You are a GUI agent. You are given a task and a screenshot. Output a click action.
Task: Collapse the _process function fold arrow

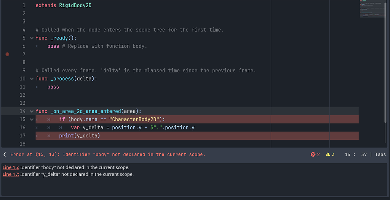[x=31, y=79]
